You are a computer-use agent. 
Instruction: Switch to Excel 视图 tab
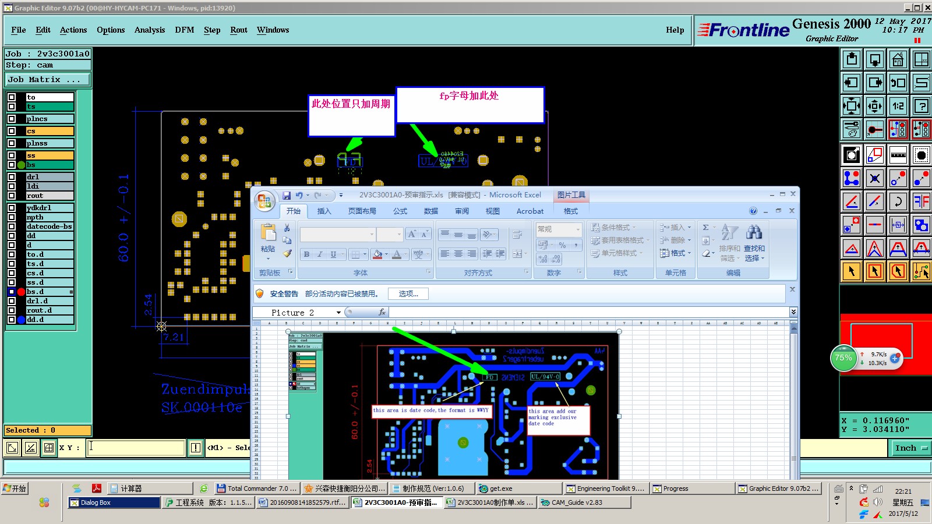pyautogui.click(x=493, y=211)
